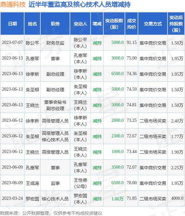Click the 财务总监 position cell
This screenshot has height=216, width=185.
[55, 43]
